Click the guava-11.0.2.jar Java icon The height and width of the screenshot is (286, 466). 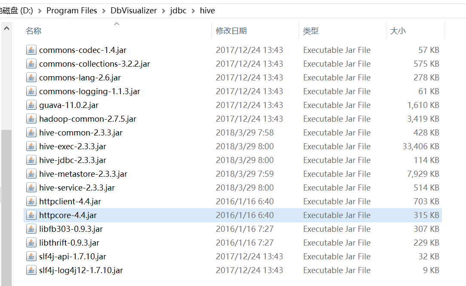31,105
